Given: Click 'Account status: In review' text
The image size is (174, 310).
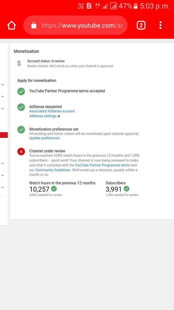Looking at the screenshot, I should [x=46, y=61].
